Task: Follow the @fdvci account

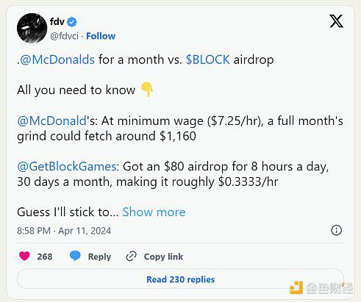Action: pyautogui.click(x=101, y=36)
